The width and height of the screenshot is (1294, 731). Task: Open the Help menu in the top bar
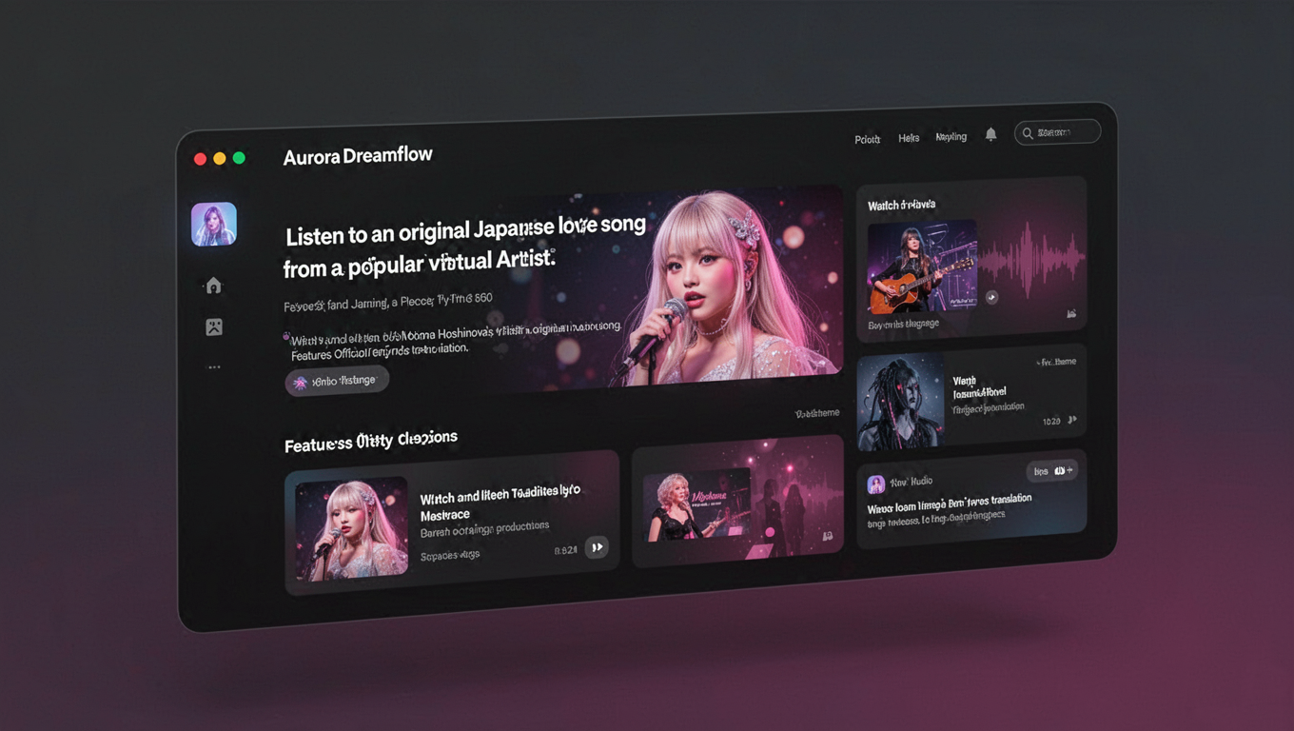point(909,137)
